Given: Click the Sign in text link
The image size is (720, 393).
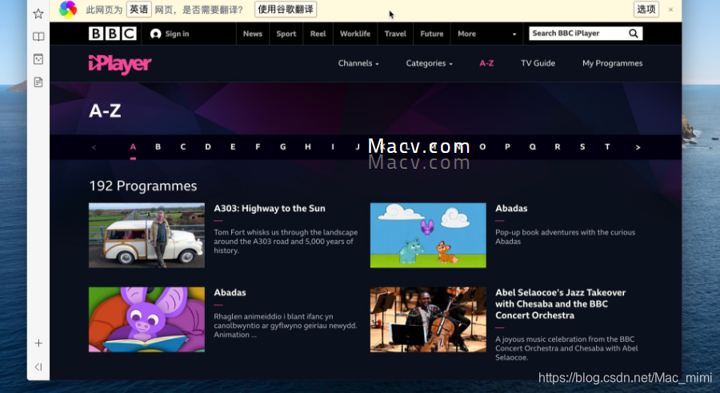Looking at the screenshot, I should [x=177, y=34].
